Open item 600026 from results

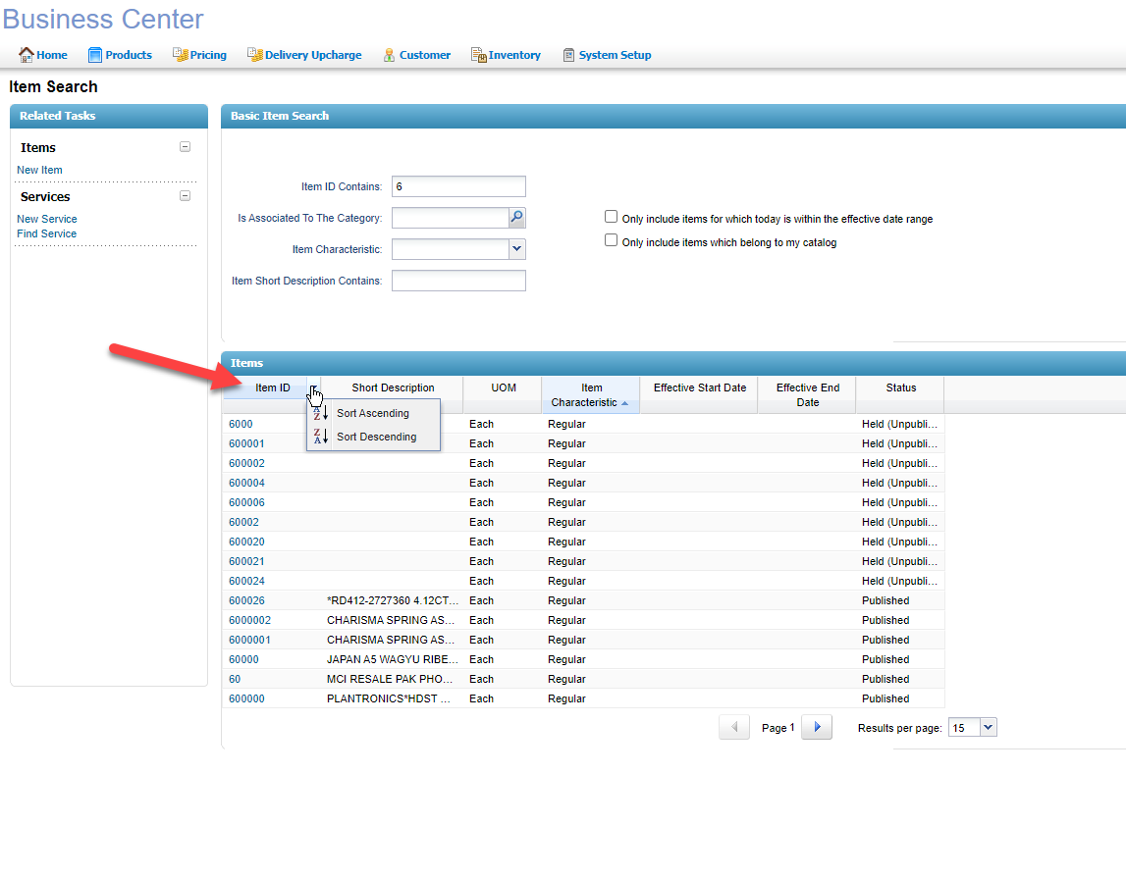click(246, 600)
